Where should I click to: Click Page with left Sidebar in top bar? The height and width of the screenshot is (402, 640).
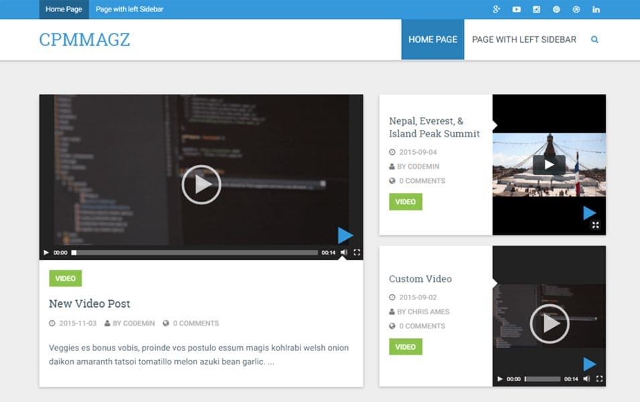click(129, 9)
